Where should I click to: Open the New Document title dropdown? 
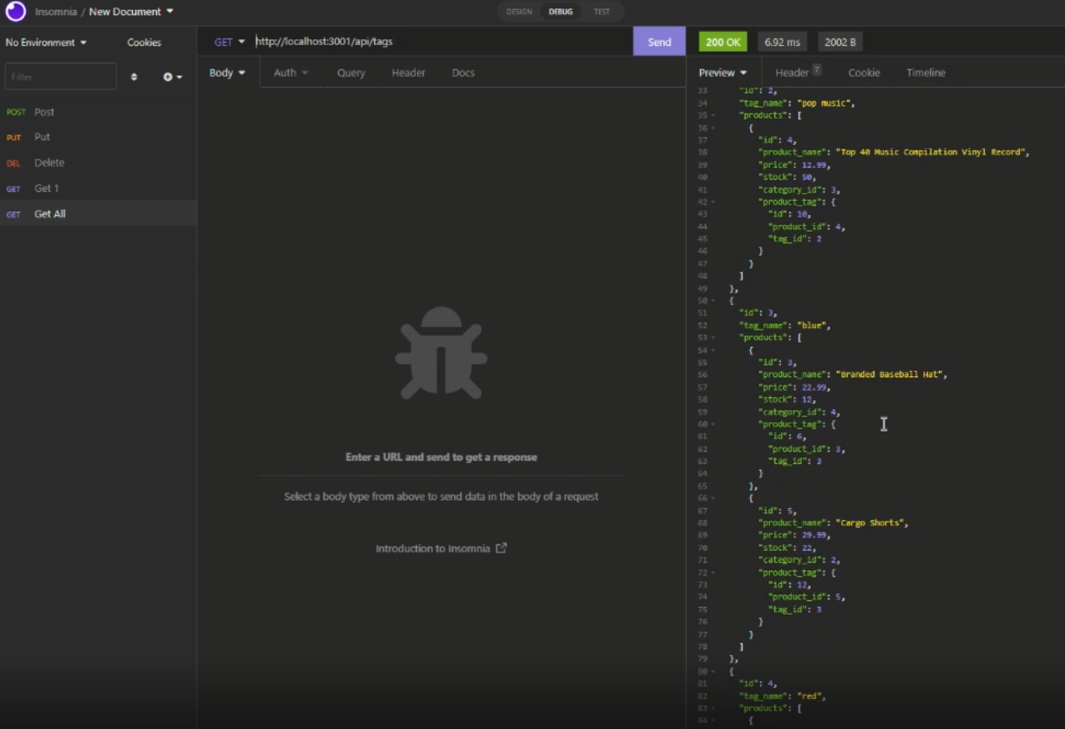pos(131,12)
